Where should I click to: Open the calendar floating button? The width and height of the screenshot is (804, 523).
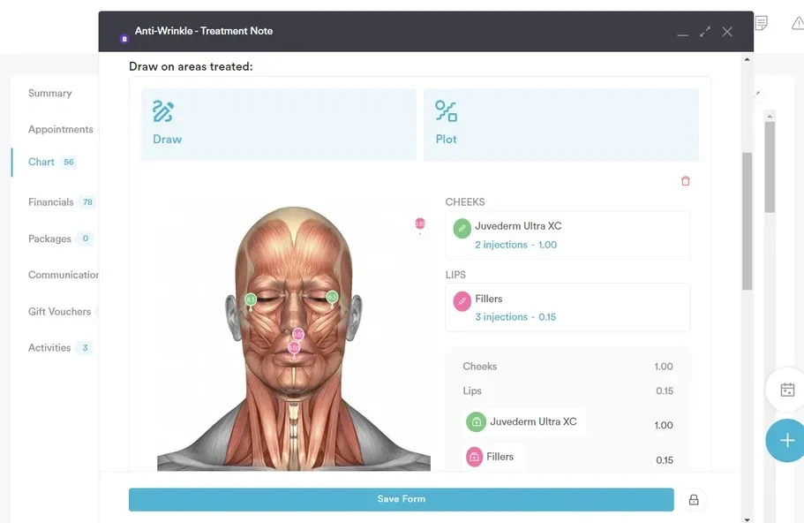(x=786, y=390)
